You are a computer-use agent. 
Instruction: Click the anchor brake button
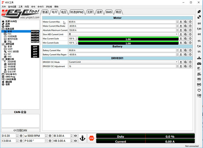click(x=83, y=138)
